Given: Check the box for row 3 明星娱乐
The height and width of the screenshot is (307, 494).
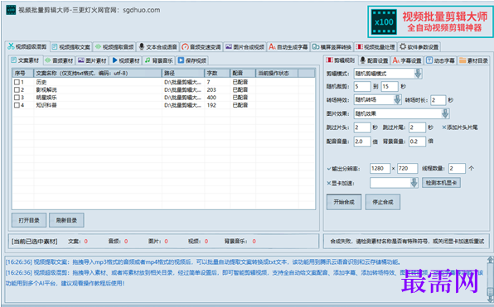Looking at the screenshot, I should tap(17, 98).
